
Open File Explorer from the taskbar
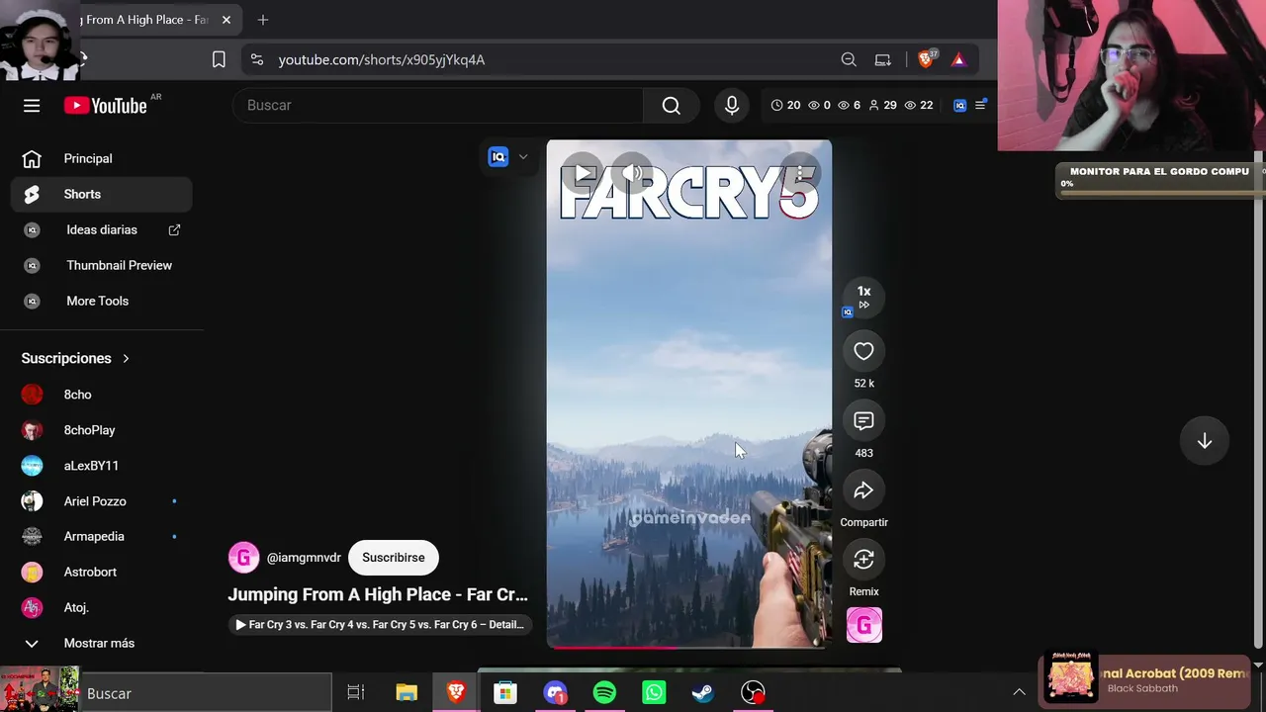pos(407,693)
